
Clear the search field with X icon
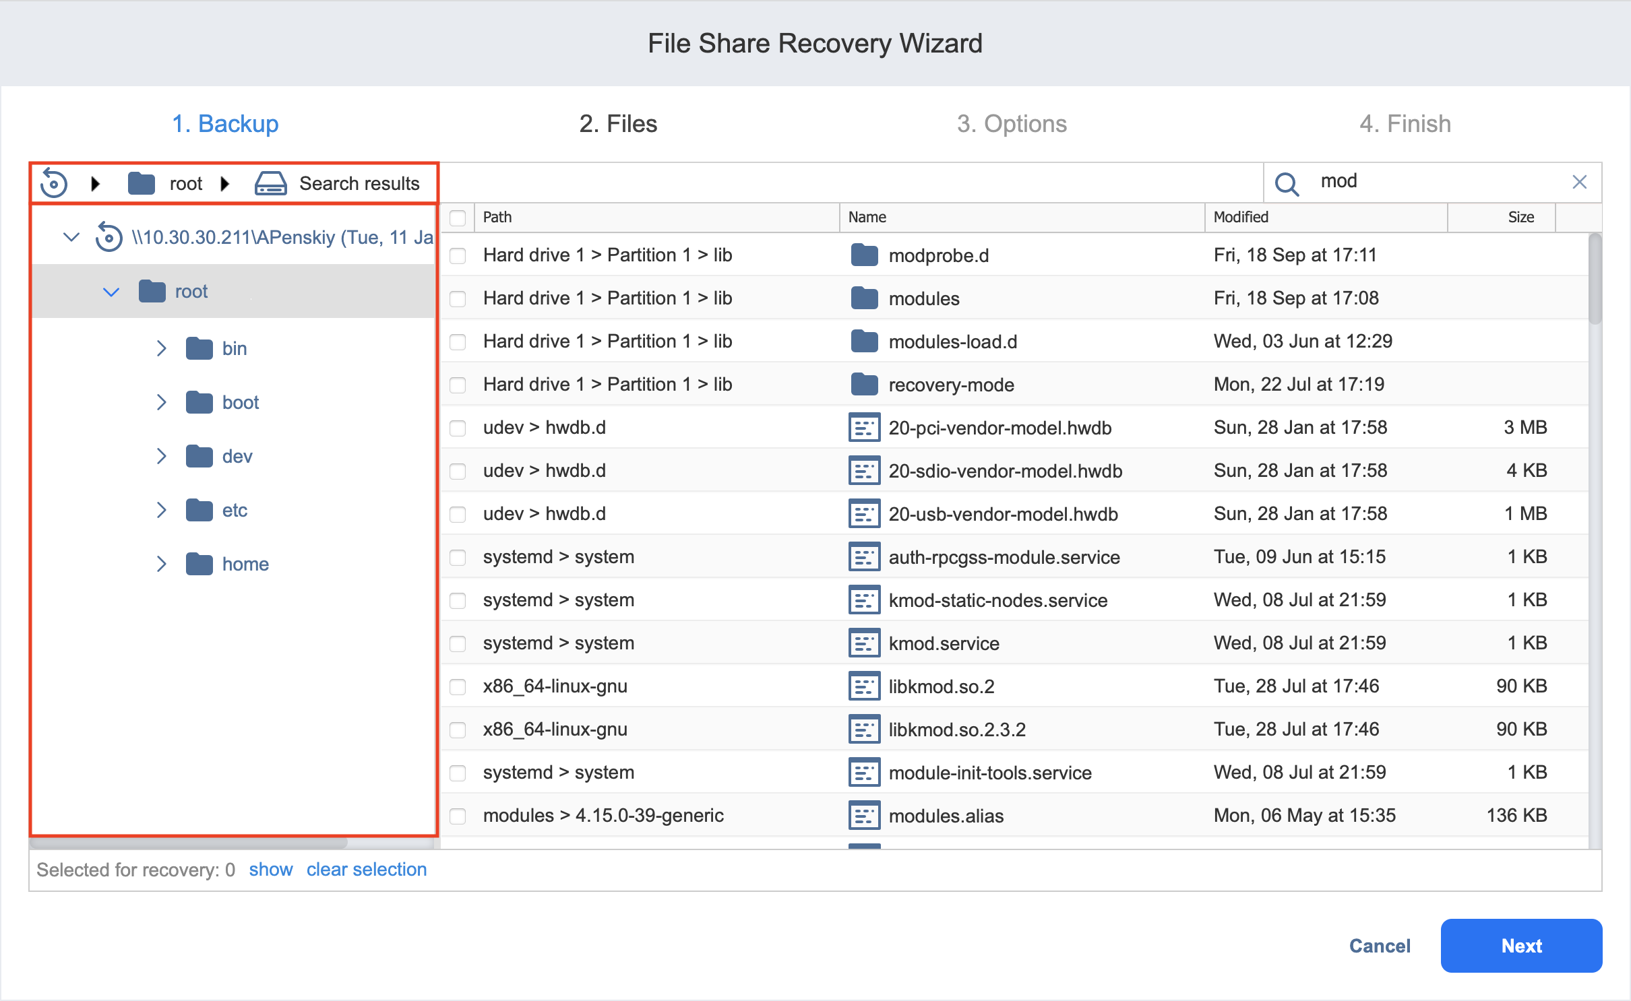pyautogui.click(x=1579, y=182)
